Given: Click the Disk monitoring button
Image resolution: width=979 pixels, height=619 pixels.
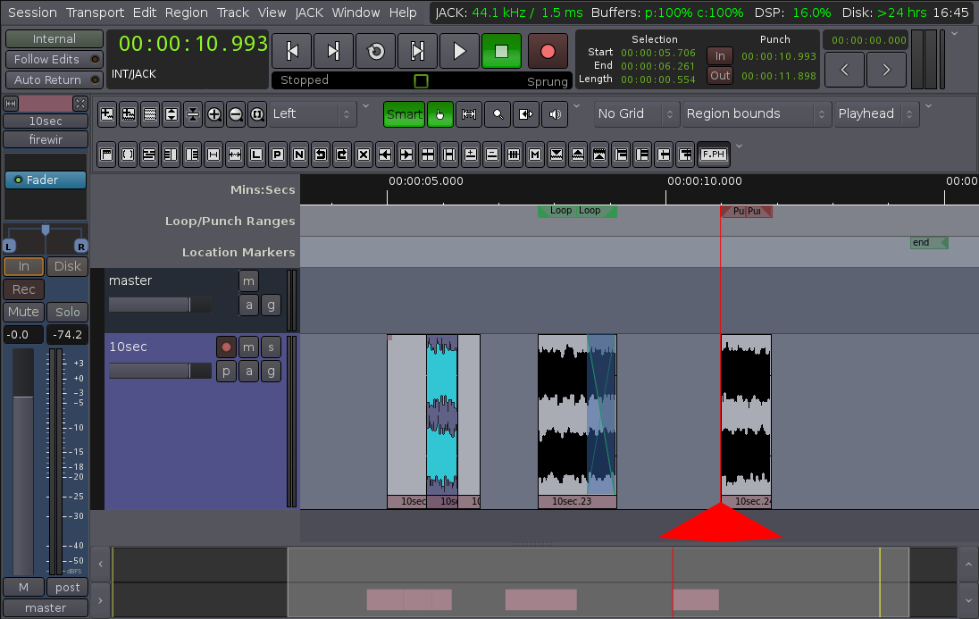Looking at the screenshot, I should tap(67, 267).
